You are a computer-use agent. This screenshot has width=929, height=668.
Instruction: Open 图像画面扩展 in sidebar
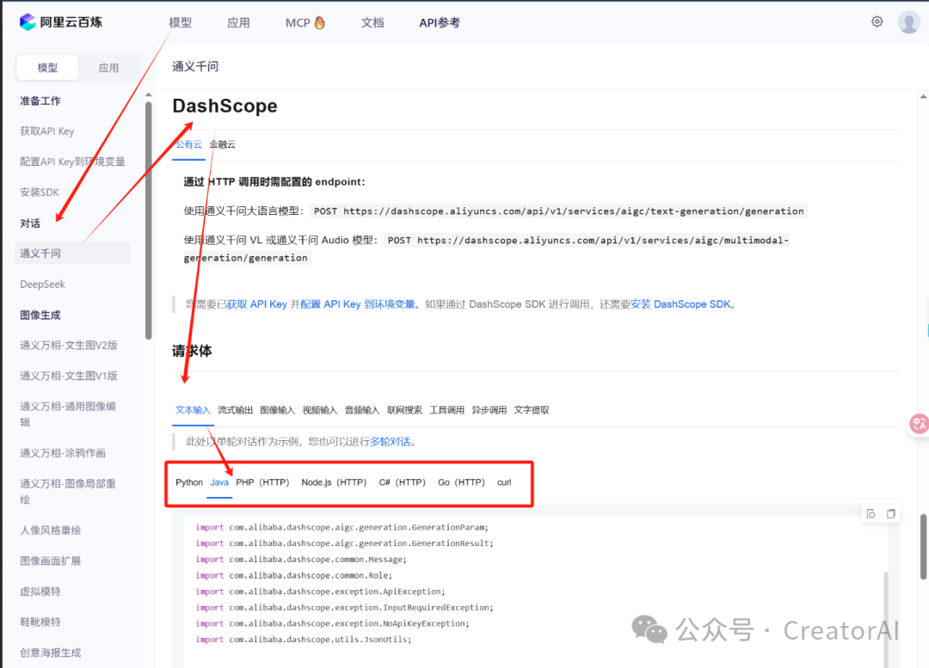(51, 561)
